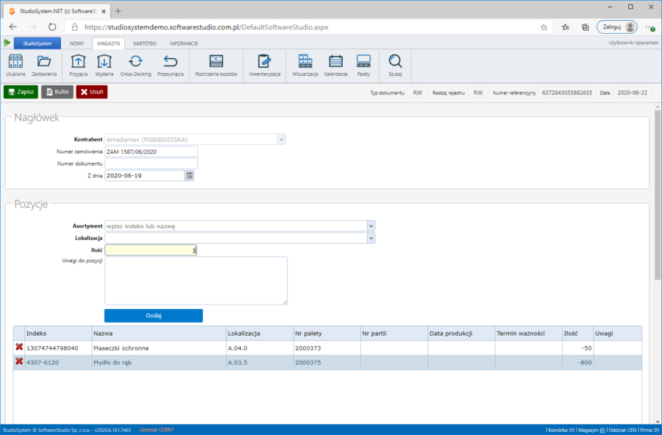Switch to the NOWY tab
The height and width of the screenshot is (435, 662).
(76, 43)
